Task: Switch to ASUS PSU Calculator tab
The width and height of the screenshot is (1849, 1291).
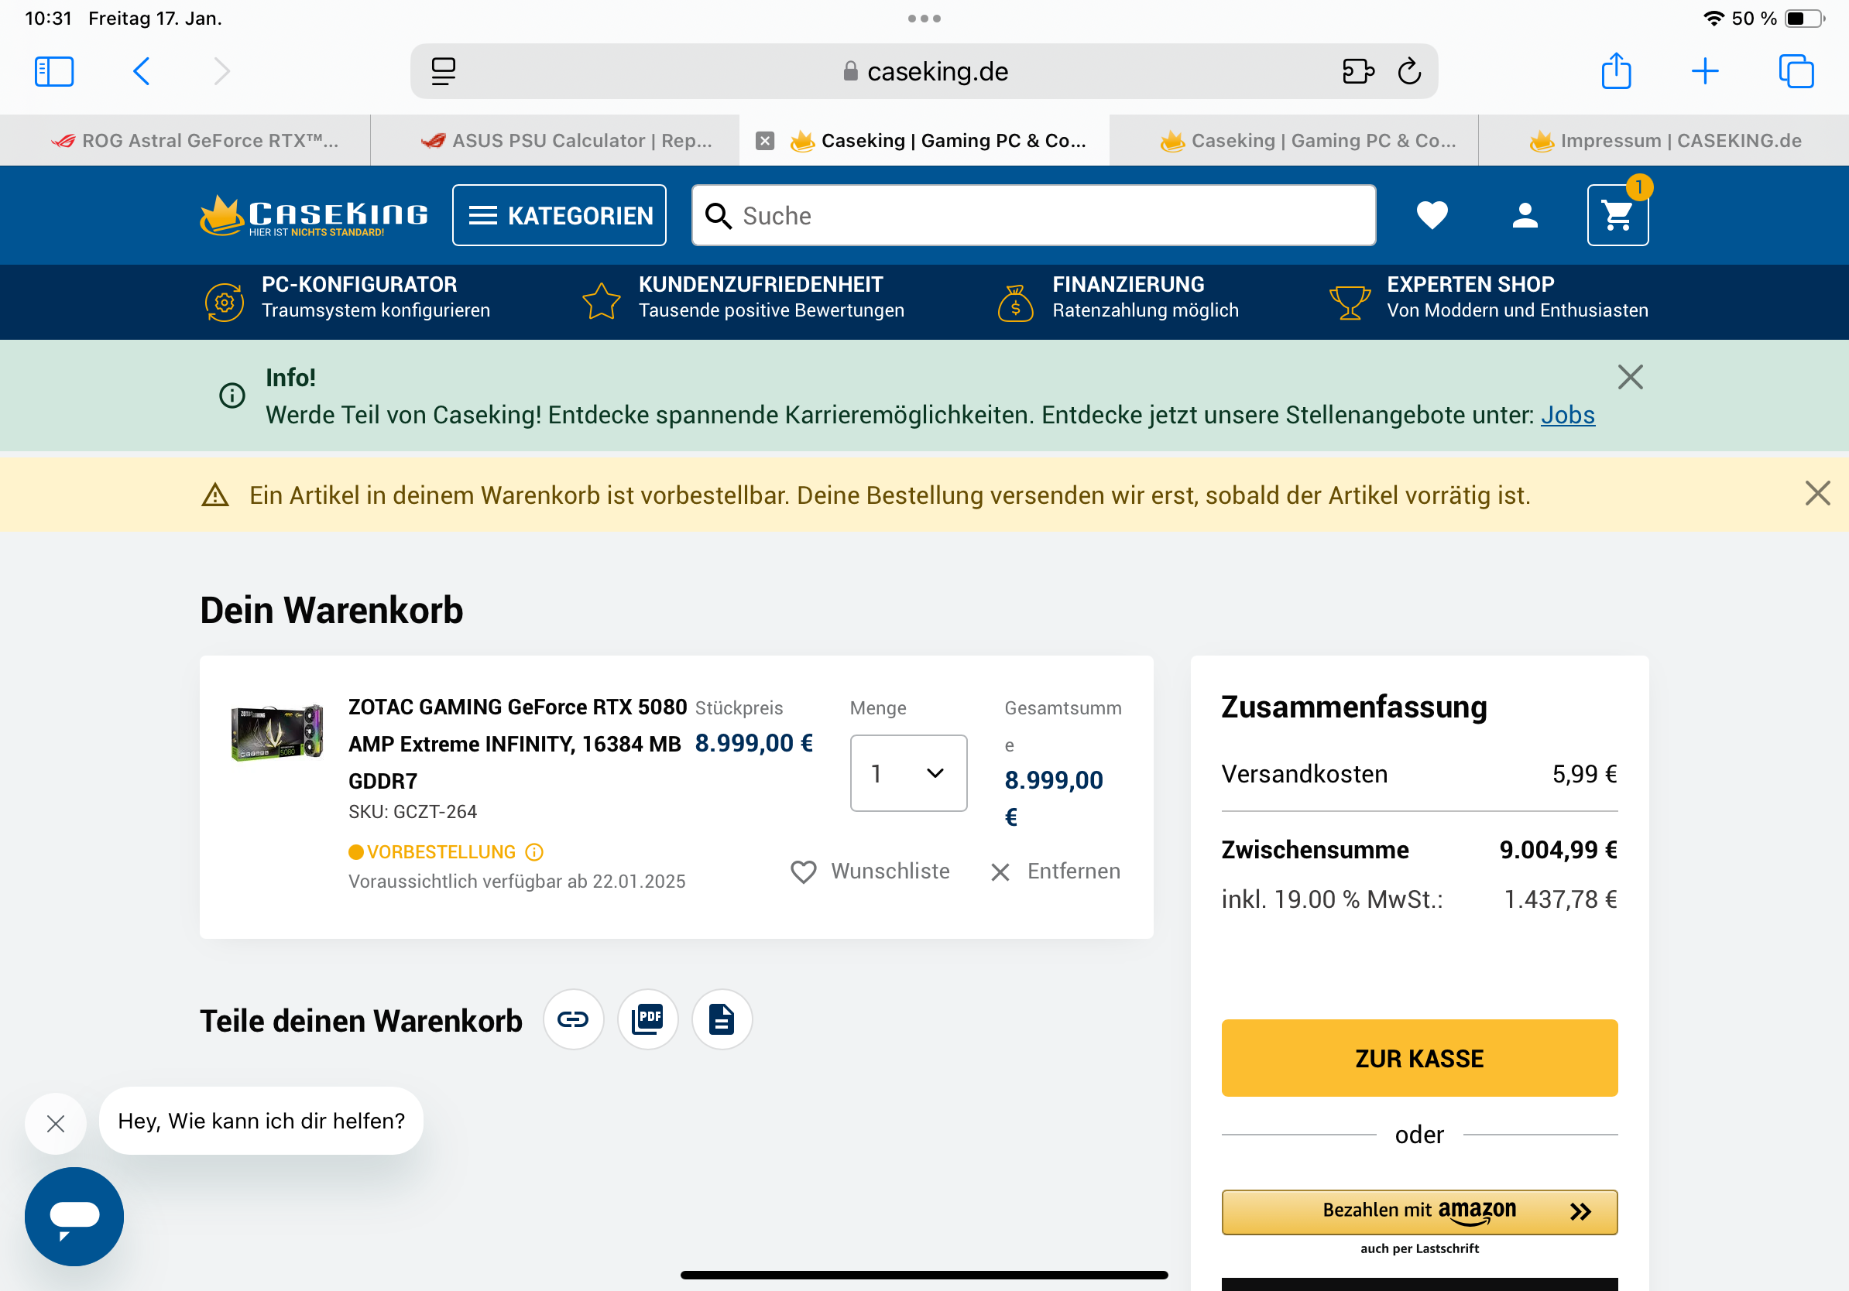Action: point(567,141)
